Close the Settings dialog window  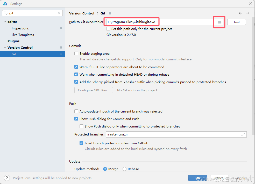[250, 4]
